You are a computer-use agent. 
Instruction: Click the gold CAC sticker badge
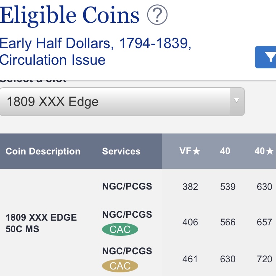120,266
